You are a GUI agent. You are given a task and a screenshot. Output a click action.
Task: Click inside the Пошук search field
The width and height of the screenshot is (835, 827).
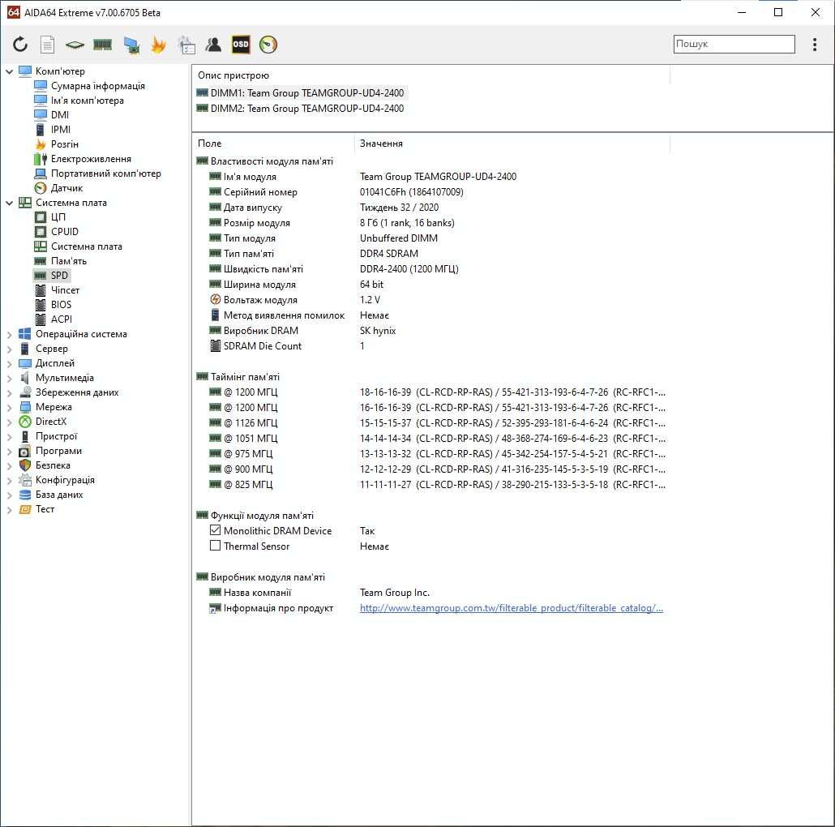click(x=734, y=44)
